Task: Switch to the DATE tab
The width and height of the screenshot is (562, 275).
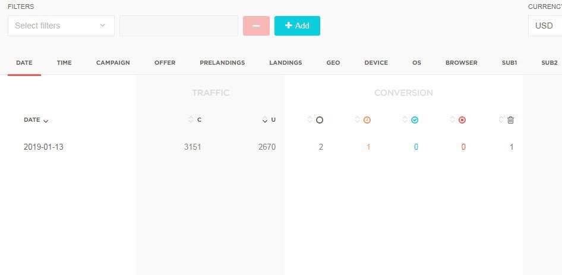Action: pos(24,63)
